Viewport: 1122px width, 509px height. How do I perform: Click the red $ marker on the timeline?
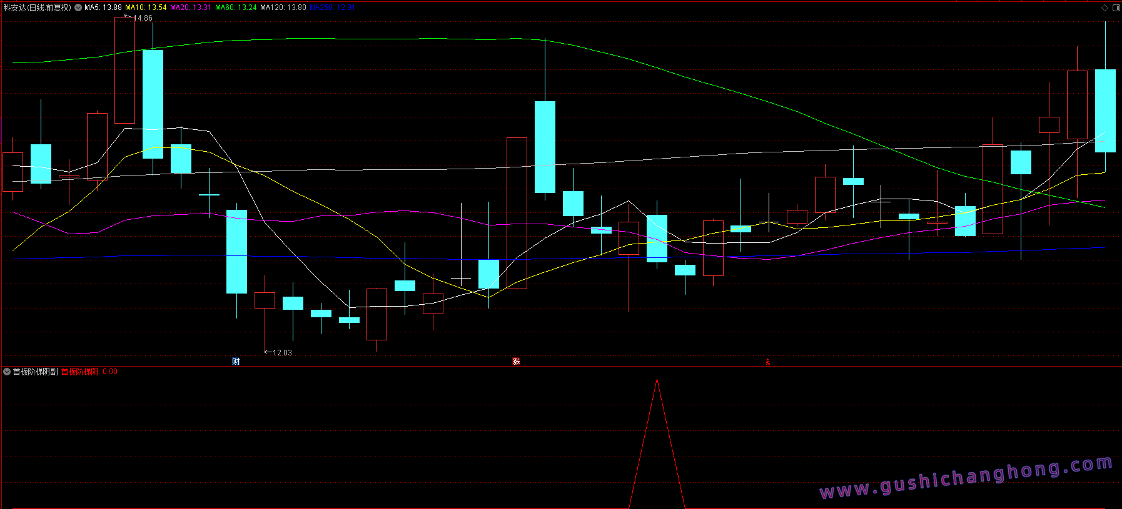click(x=768, y=362)
